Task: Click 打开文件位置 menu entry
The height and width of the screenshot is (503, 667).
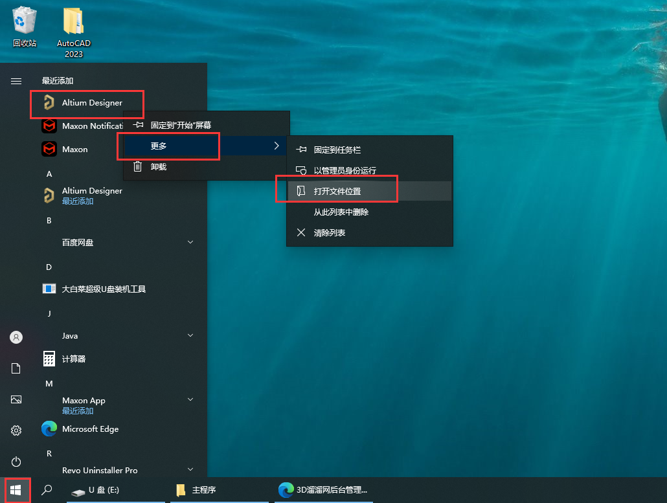Action: coord(369,192)
